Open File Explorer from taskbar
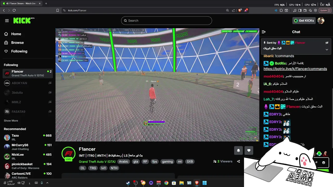The height and width of the screenshot is (187, 333). point(182,183)
